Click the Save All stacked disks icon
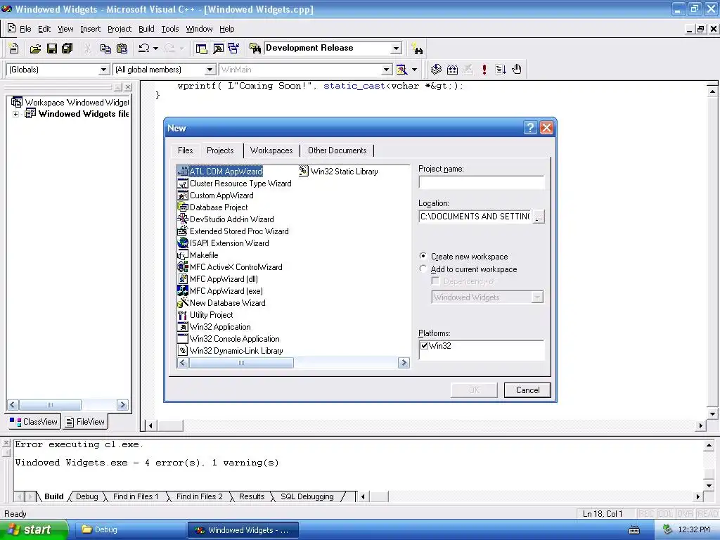The width and height of the screenshot is (720, 540). click(67, 49)
